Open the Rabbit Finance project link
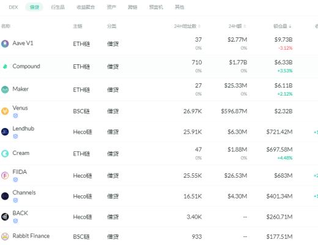This screenshot has height=245, width=318. 31,236
